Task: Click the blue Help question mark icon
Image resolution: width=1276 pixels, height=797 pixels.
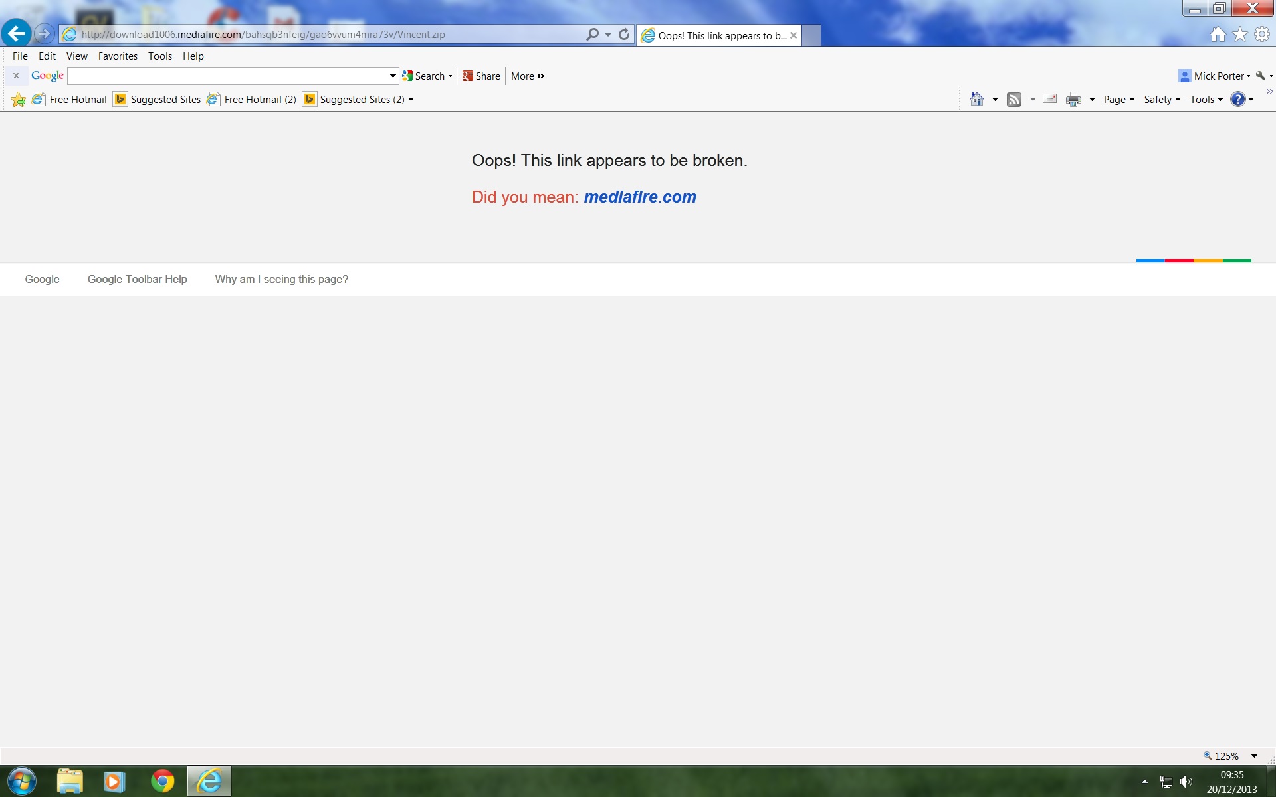Action: point(1237,100)
